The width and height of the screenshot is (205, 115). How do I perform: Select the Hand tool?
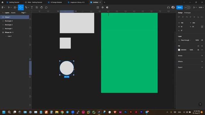coord(41,7)
